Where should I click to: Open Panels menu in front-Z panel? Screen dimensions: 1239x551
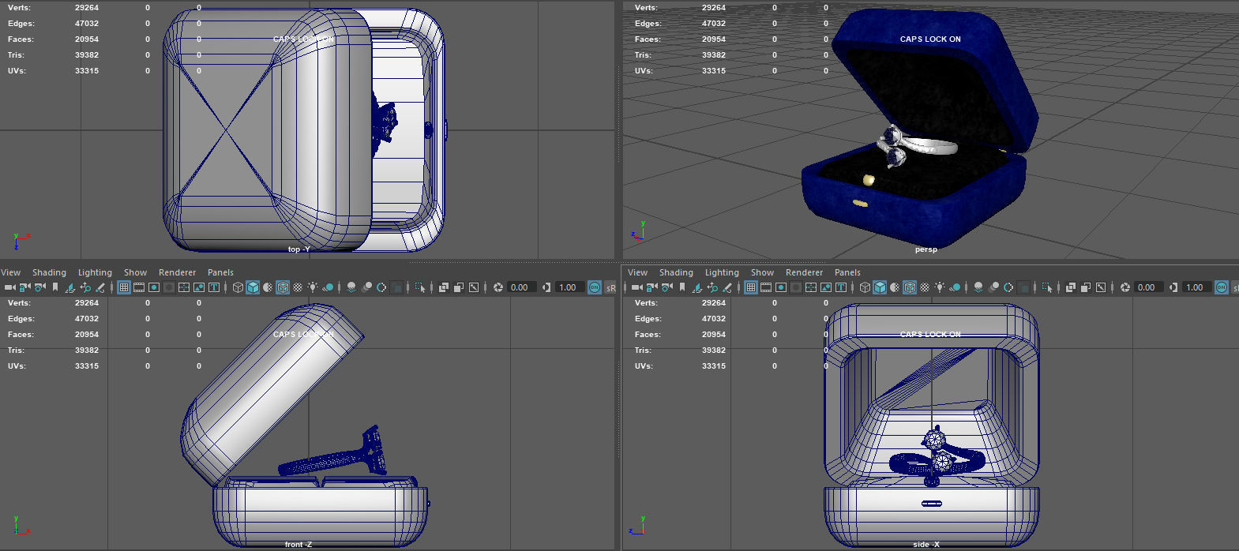pyautogui.click(x=220, y=272)
